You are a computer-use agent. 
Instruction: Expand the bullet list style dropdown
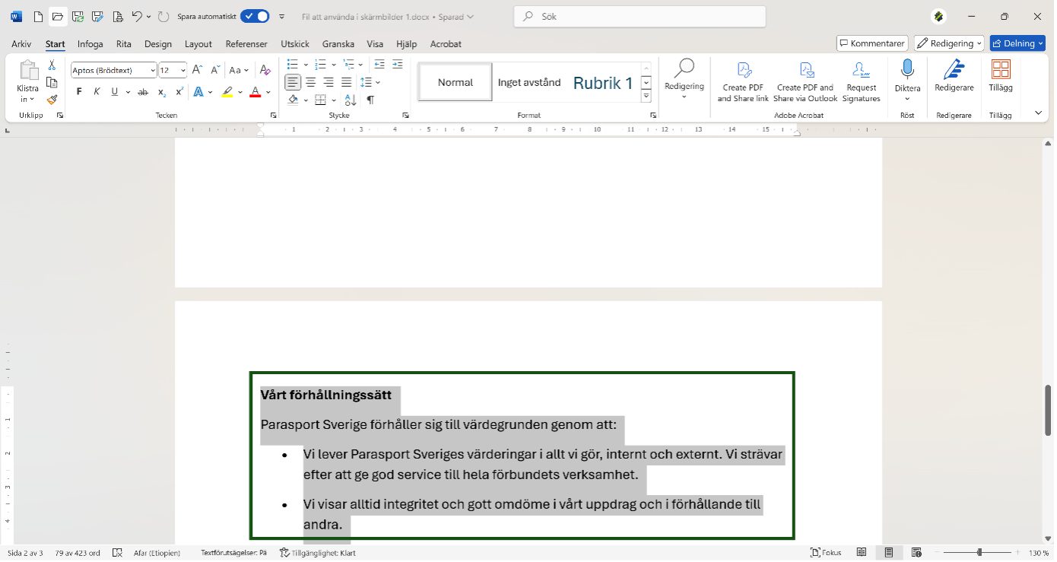tap(306, 65)
